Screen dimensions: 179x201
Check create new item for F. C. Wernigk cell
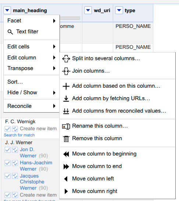pos(7,129)
